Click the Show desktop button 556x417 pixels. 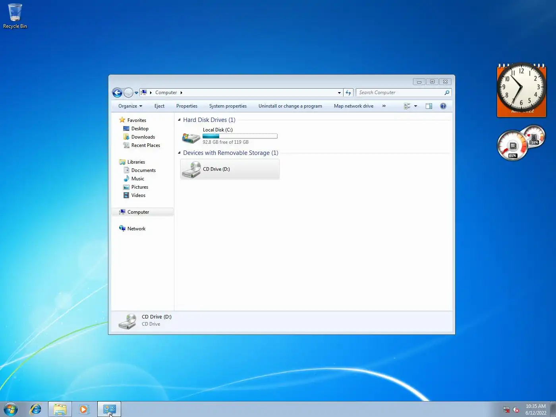pos(553,409)
